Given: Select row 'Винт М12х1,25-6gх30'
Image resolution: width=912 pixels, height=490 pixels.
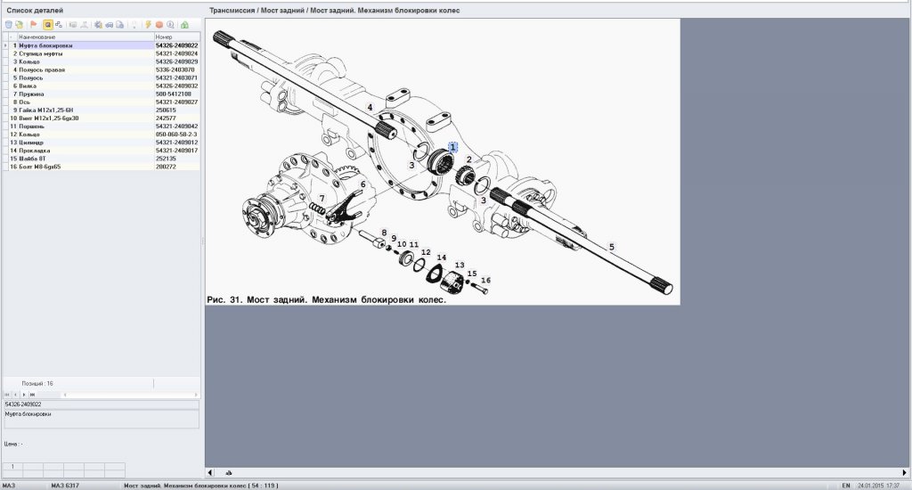Looking at the screenshot, I should coord(102,118).
